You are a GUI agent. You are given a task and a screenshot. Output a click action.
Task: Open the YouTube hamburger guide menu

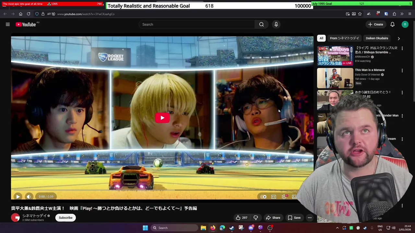tap(8, 24)
